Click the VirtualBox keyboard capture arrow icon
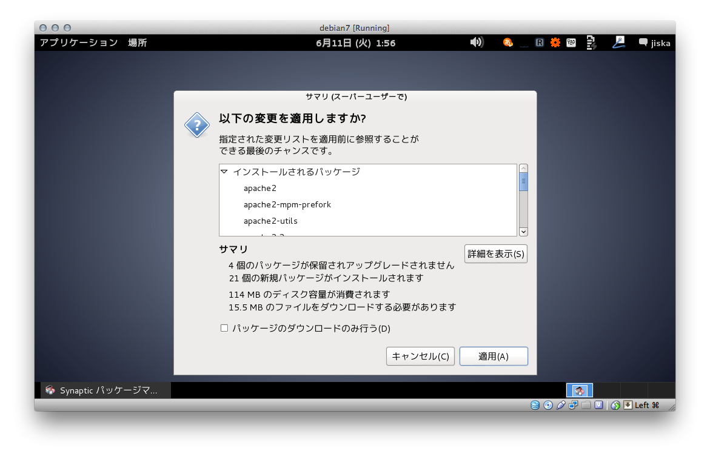Image resolution: width=710 pixels, height=459 pixels. (x=628, y=405)
